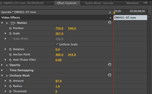Click the playhead marker on ruler
The width and height of the screenshot is (152, 94).
(x=114, y=13)
